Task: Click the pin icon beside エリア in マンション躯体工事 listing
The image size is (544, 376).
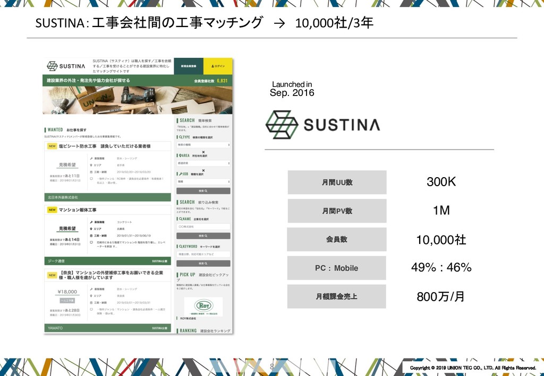Action: [x=91, y=229]
